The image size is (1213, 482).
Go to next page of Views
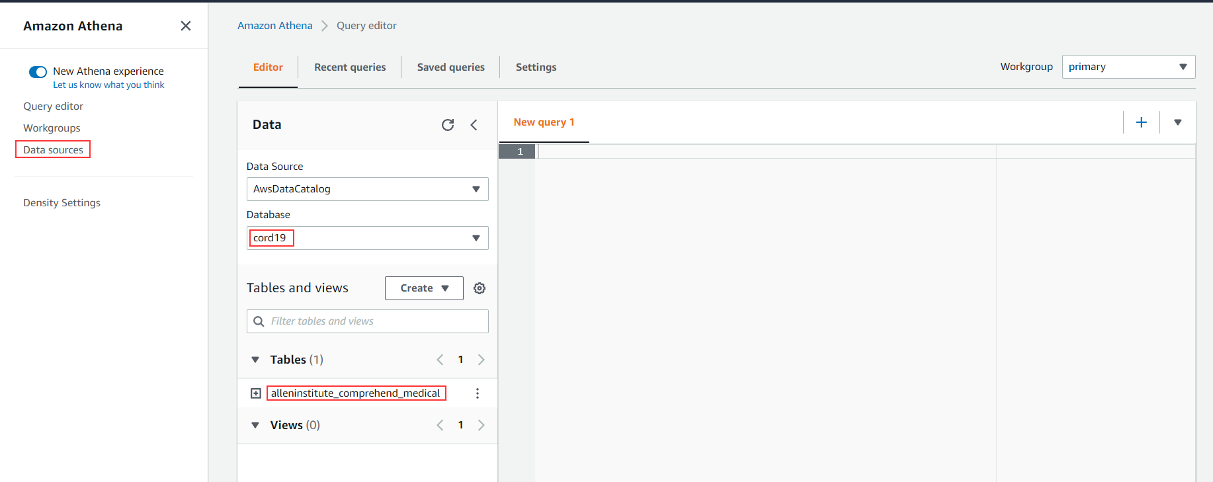tap(481, 425)
